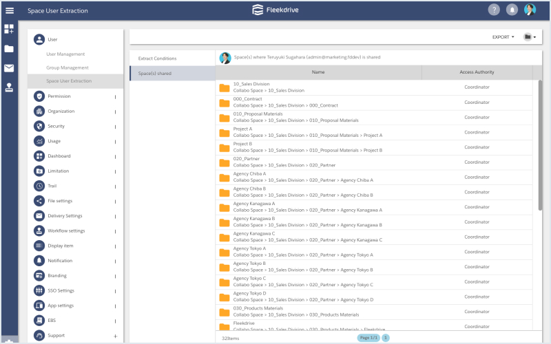Click the page number 1 button
Screen dimensions: 551x344
(x=386, y=338)
